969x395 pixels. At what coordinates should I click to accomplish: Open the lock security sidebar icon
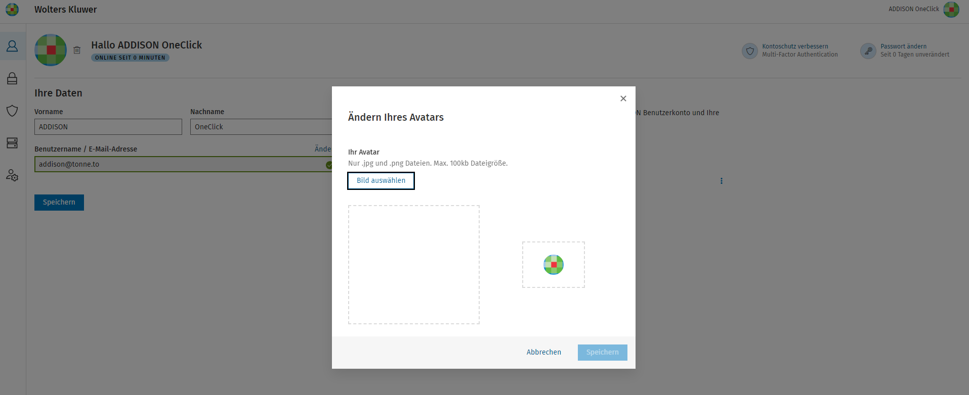click(x=12, y=78)
